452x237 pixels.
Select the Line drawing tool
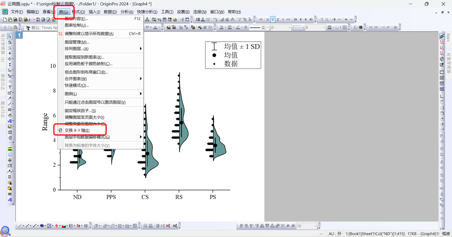coord(10,104)
